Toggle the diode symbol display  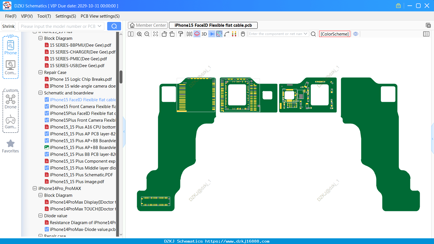[x=212, y=34]
